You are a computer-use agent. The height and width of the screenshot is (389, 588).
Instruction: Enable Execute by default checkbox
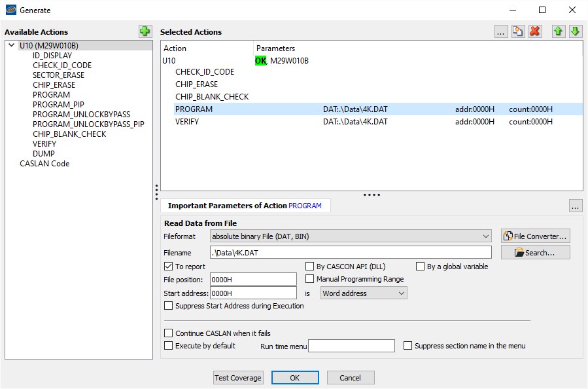pyautogui.click(x=168, y=345)
